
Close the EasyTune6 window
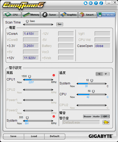[115, 3]
